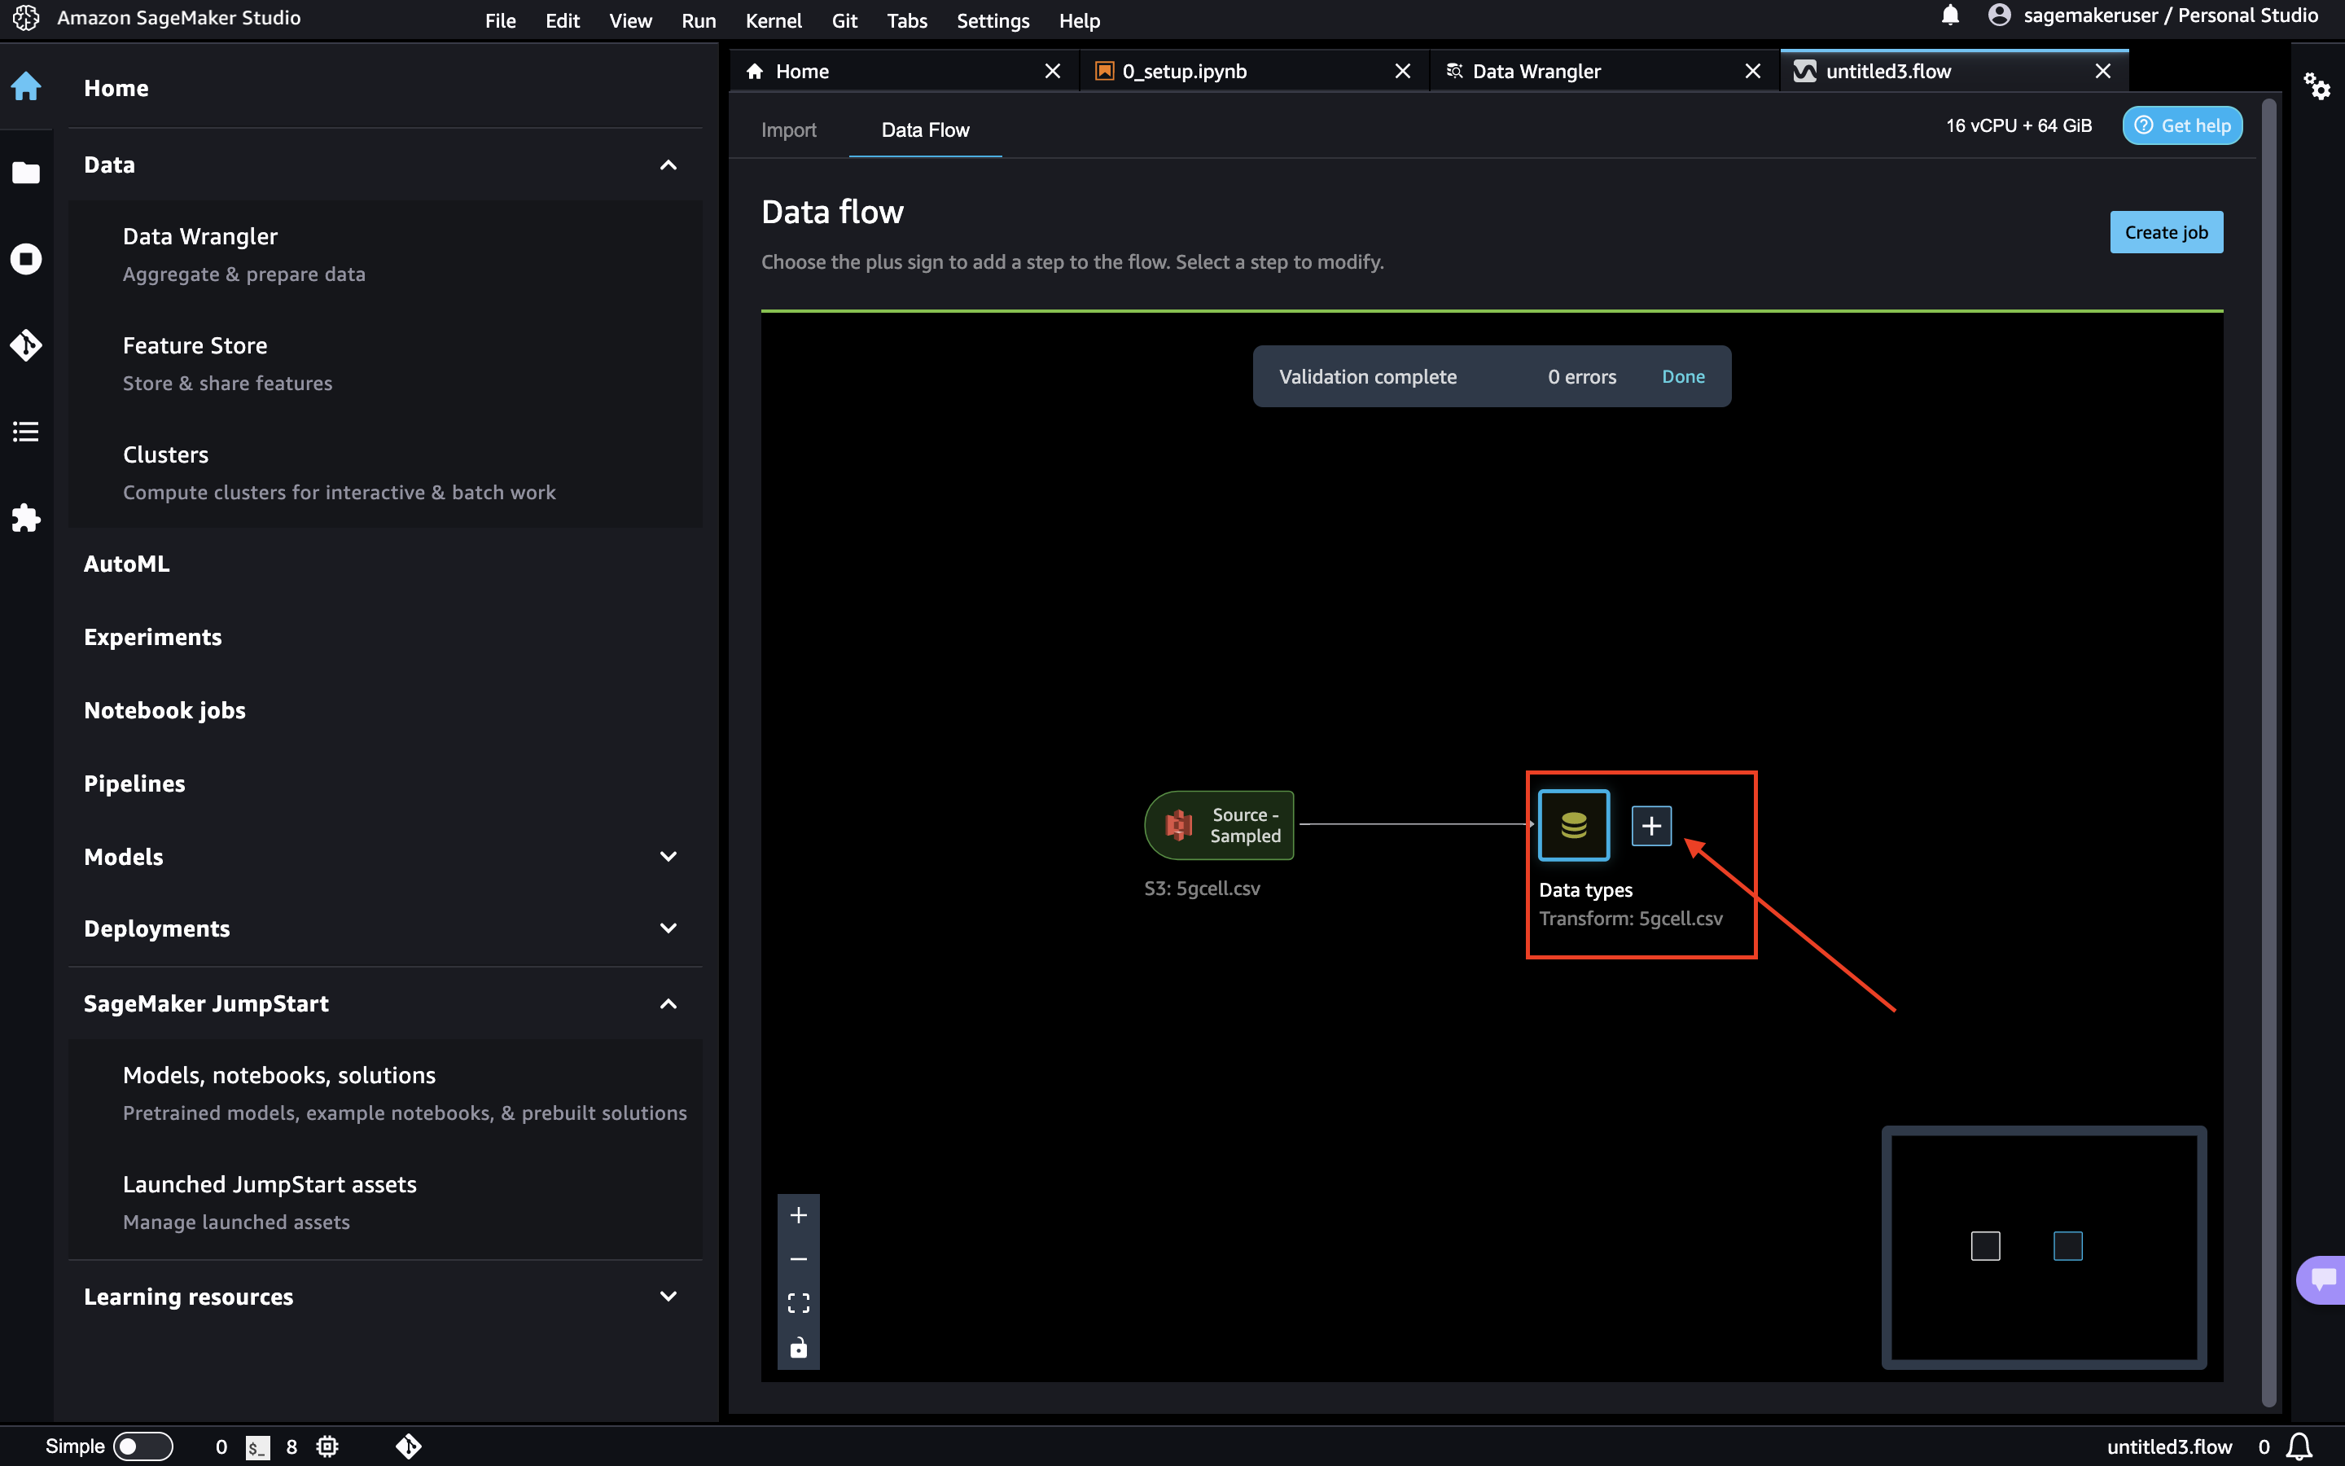Switch to the 0_setup.ipynb tab
This screenshot has height=1466, width=2345.
[1254, 71]
